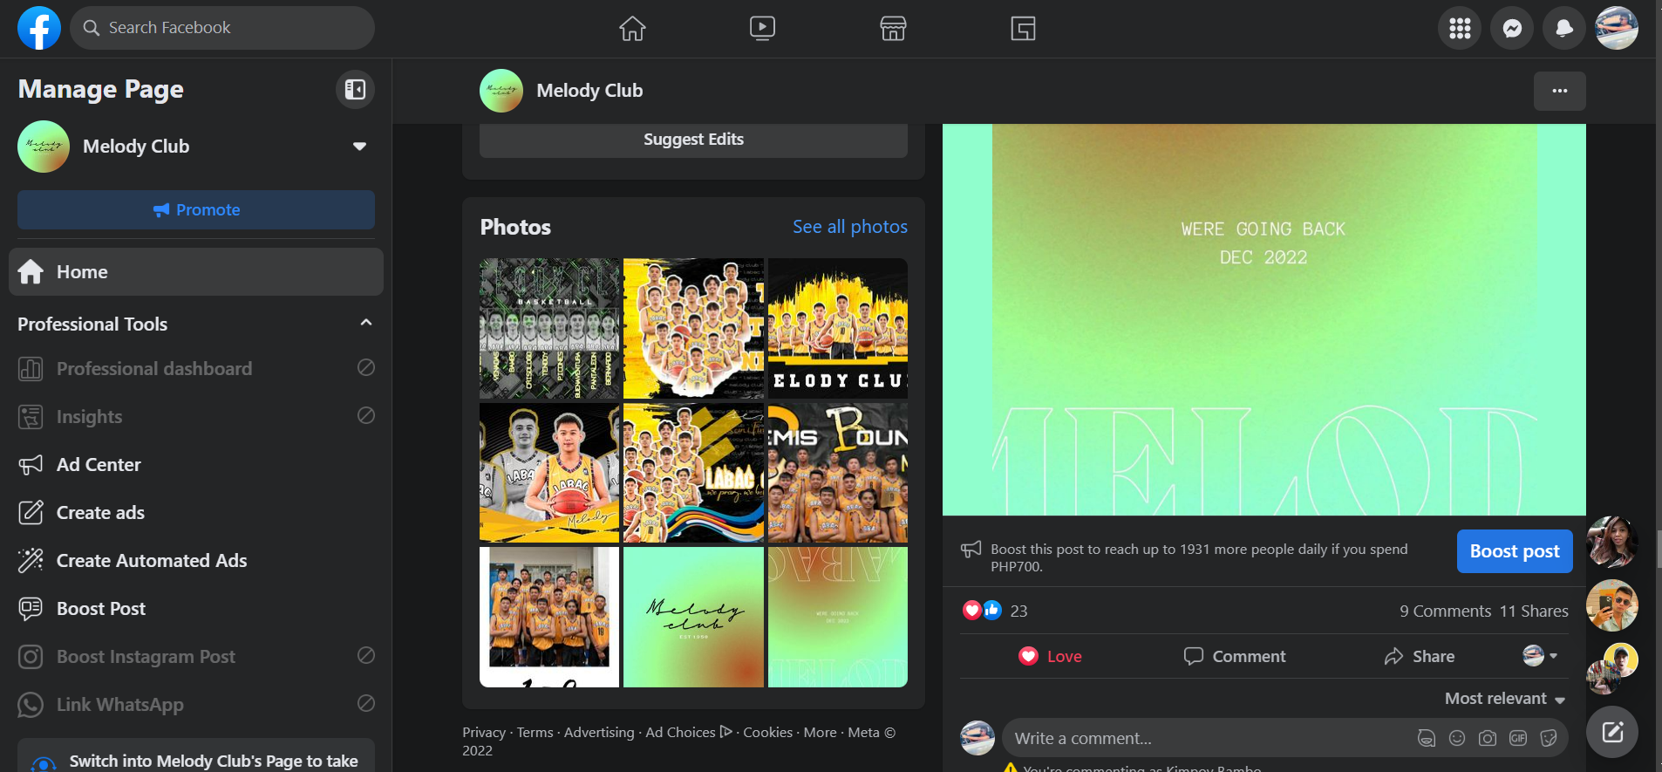Add a sticker to the comment
Image resolution: width=1662 pixels, height=772 pixels.
pos(1549,738)
